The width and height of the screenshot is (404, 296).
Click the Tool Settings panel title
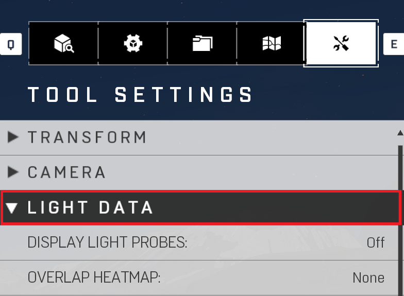[140, 95]
